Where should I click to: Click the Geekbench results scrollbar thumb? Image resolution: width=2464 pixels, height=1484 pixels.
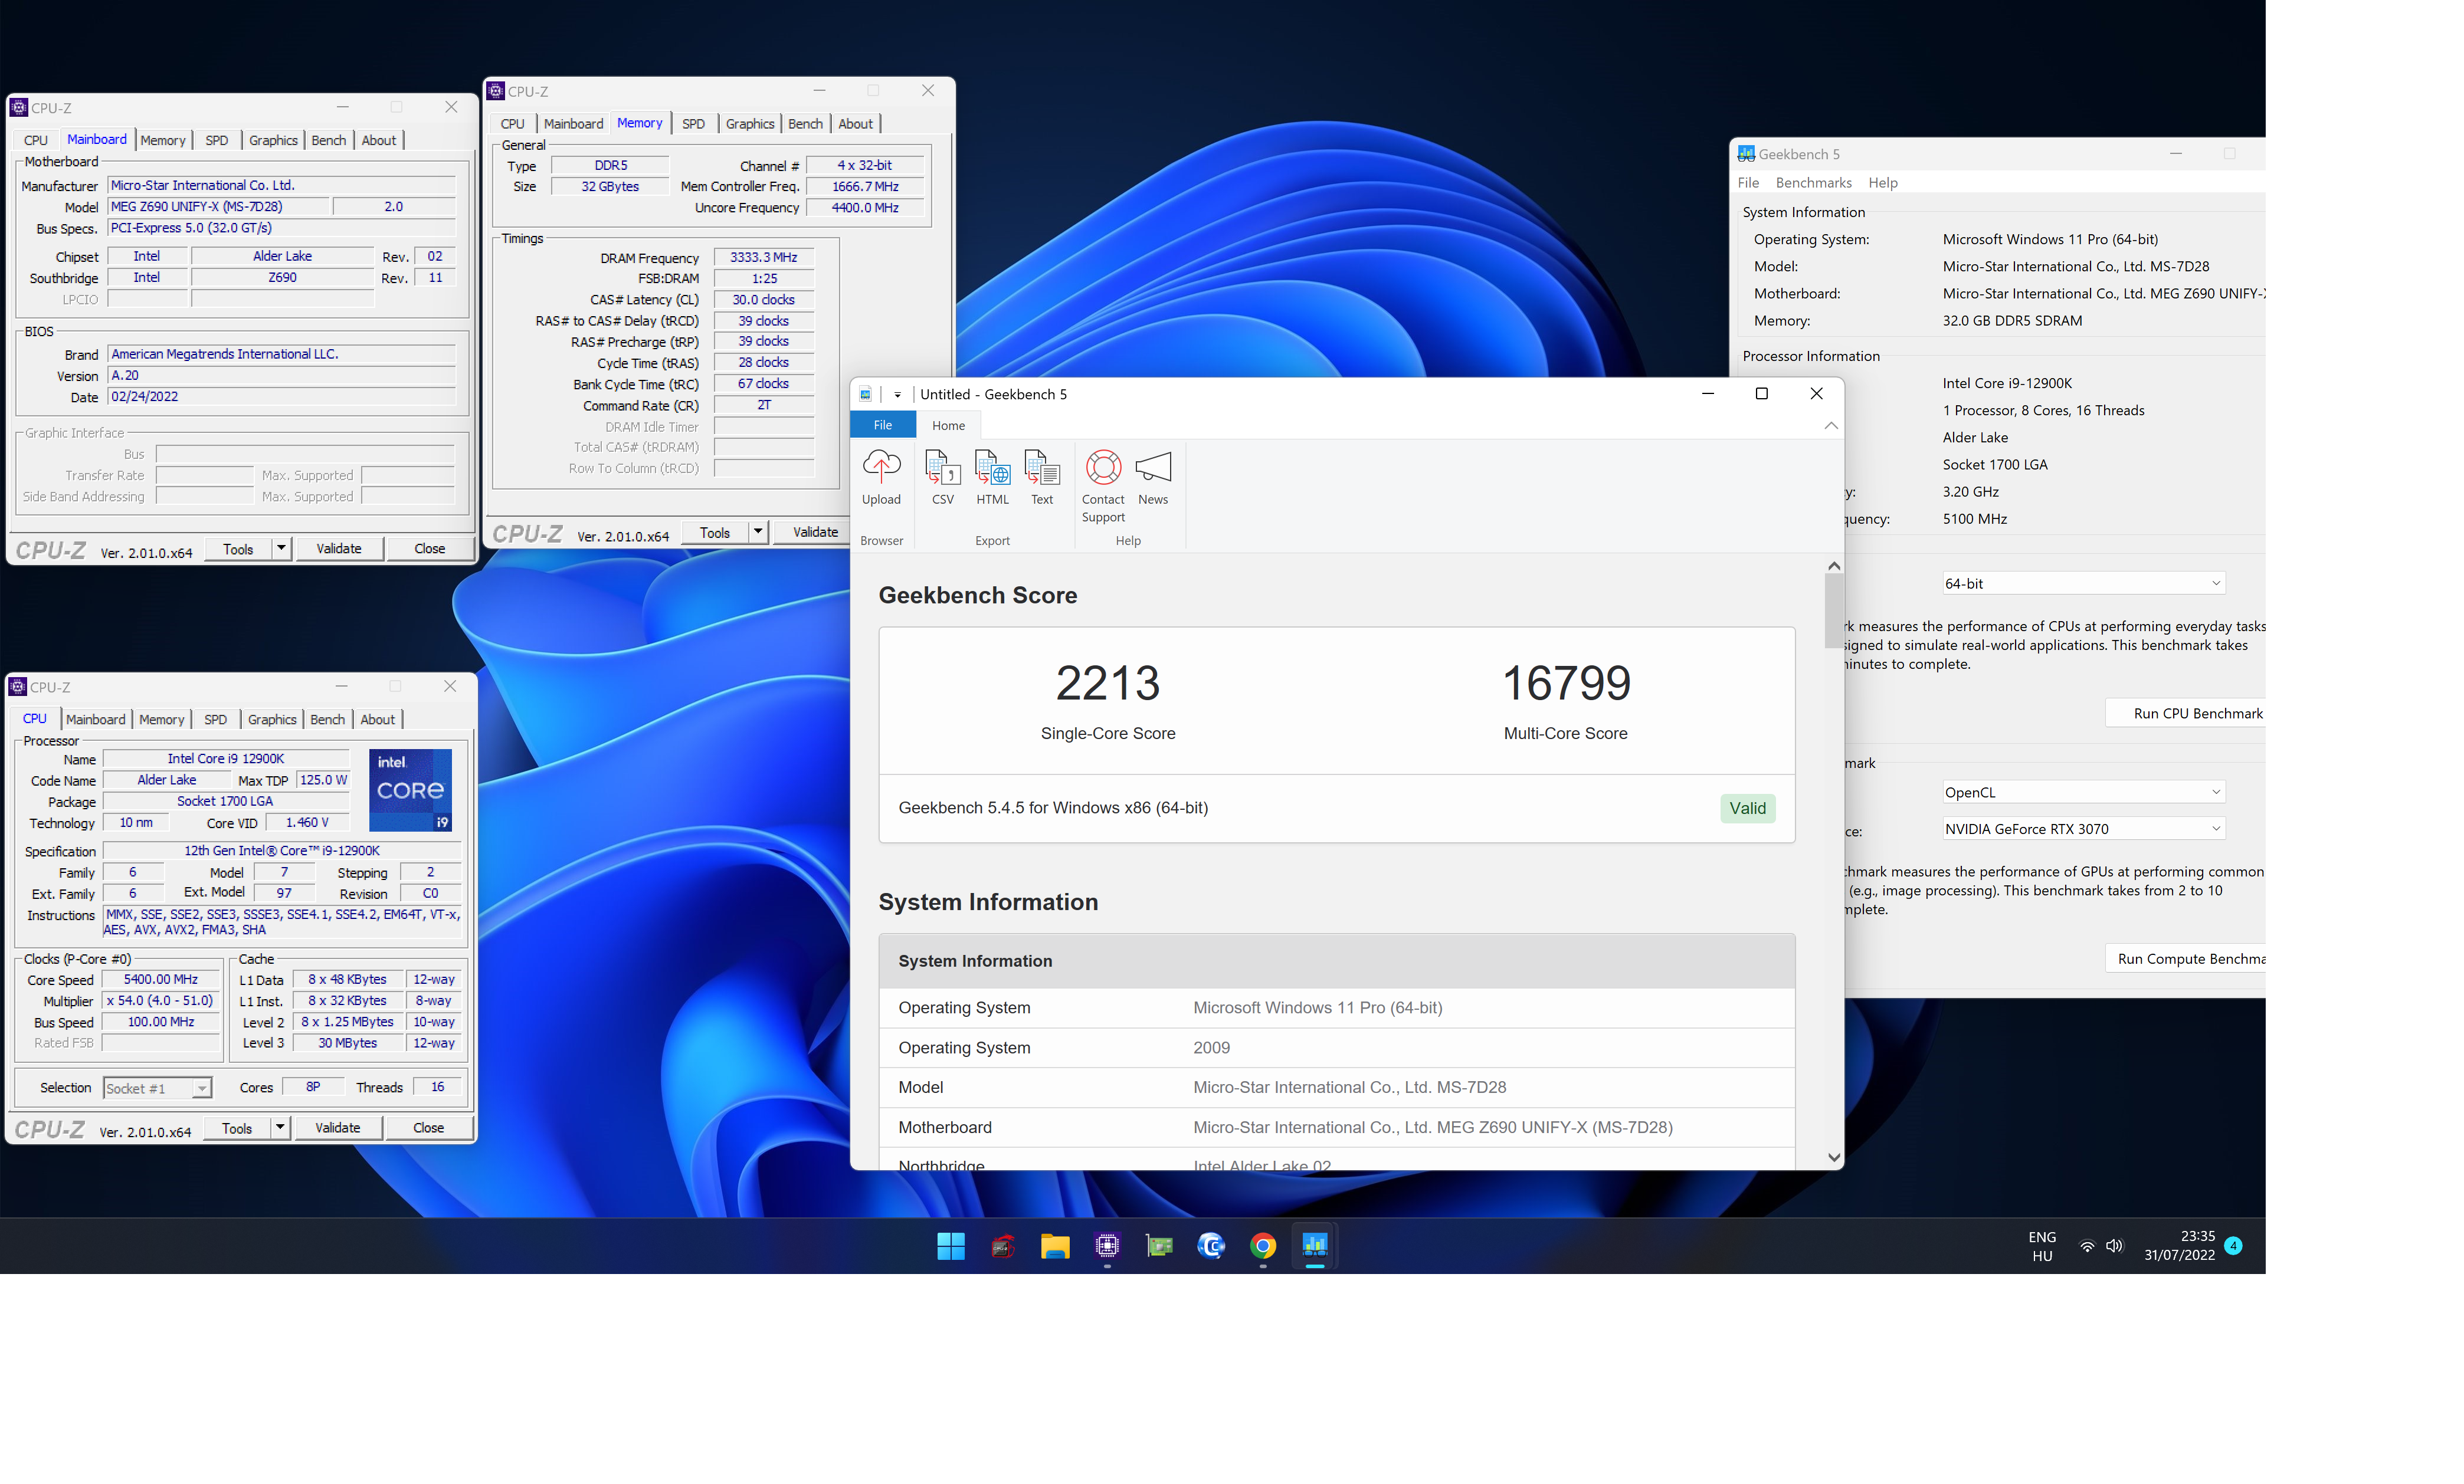point(1833,612)
